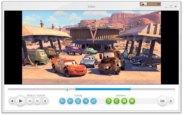Flip the video vertically
Screen dimensions: 183x115
coord(132,101)
